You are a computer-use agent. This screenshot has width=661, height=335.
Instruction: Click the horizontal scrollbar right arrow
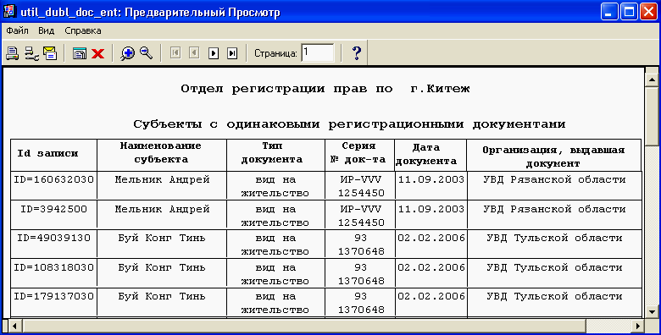(638, 326)
